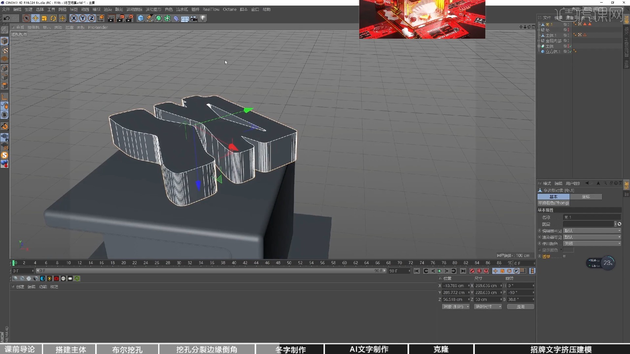
Task: Open the 运动图形 menu
Action: pos(154,10)
